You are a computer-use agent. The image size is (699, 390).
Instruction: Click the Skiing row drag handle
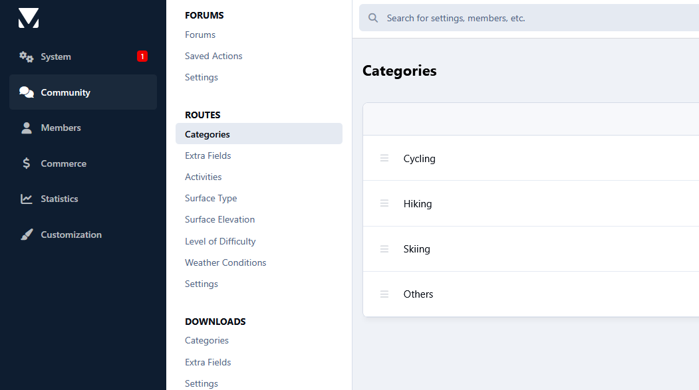point(384,249)
